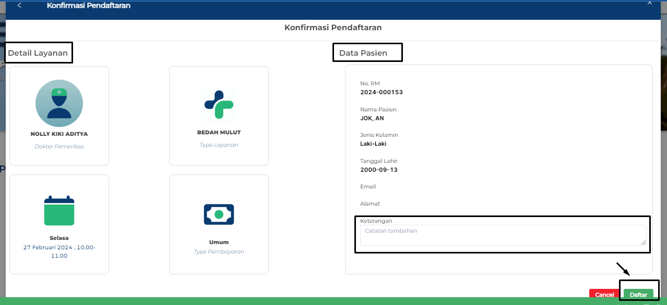Click the Laki-Laki gender value
This screenshot has width=667, height=305.
tap(373, 144)
